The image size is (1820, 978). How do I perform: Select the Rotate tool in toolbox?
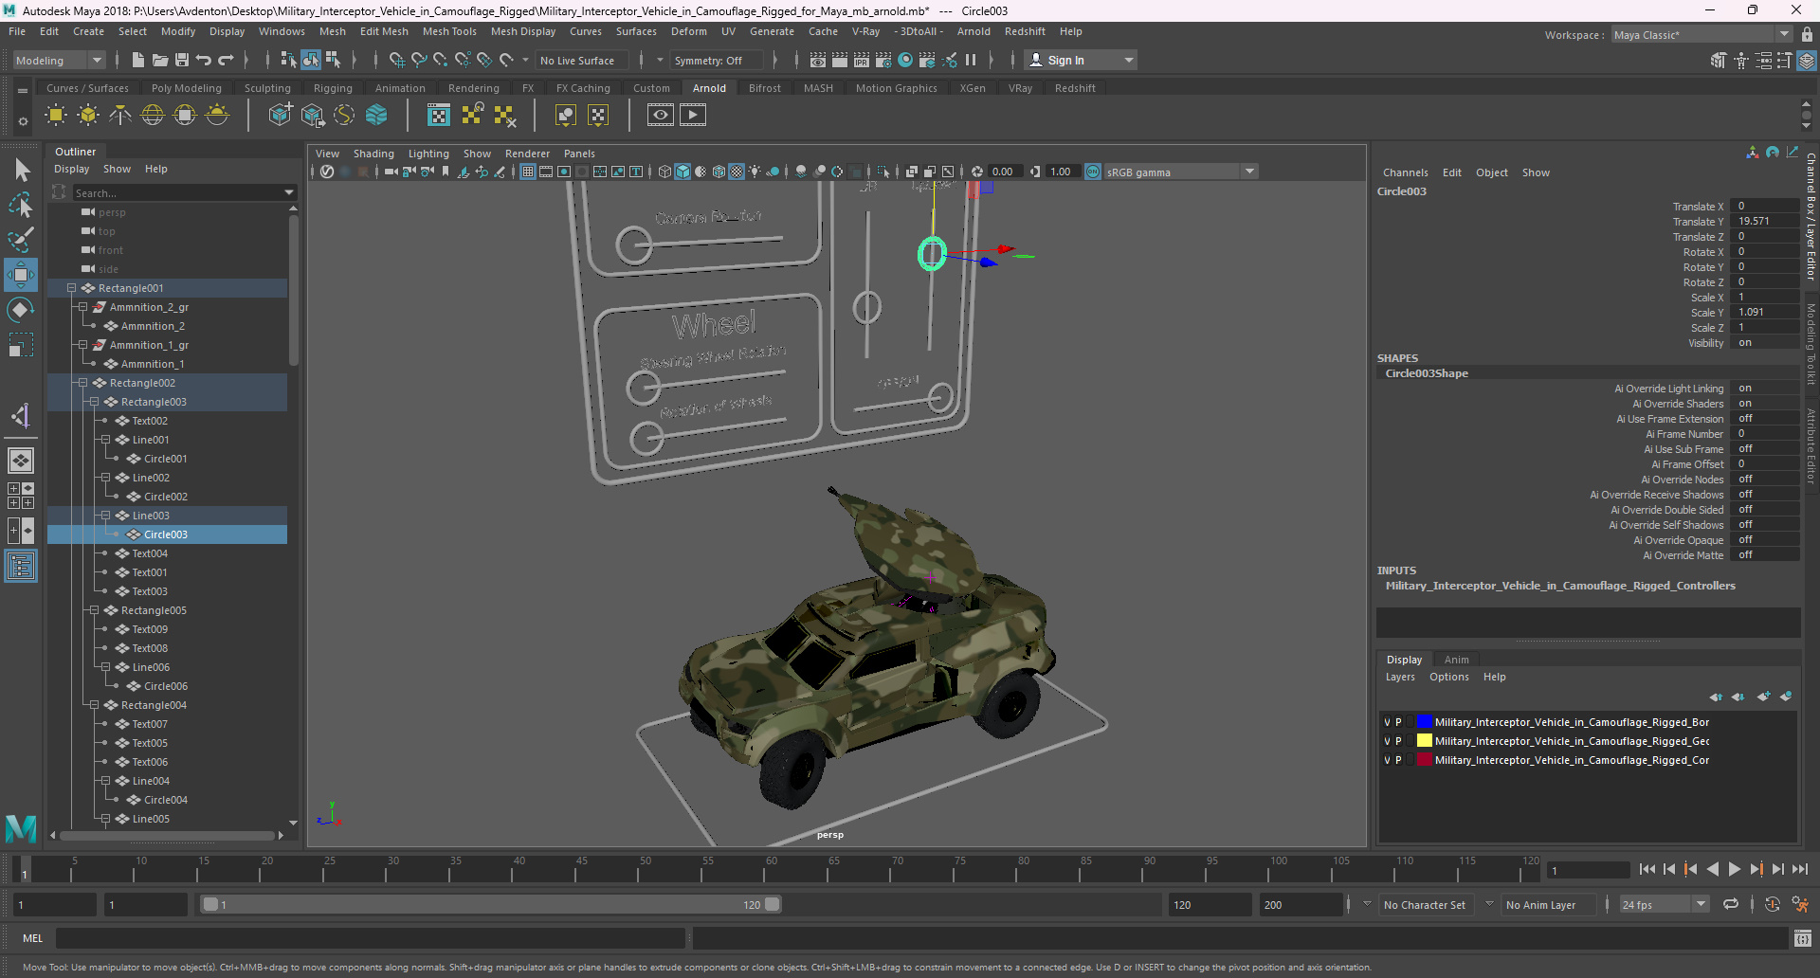tap(20, 310)
